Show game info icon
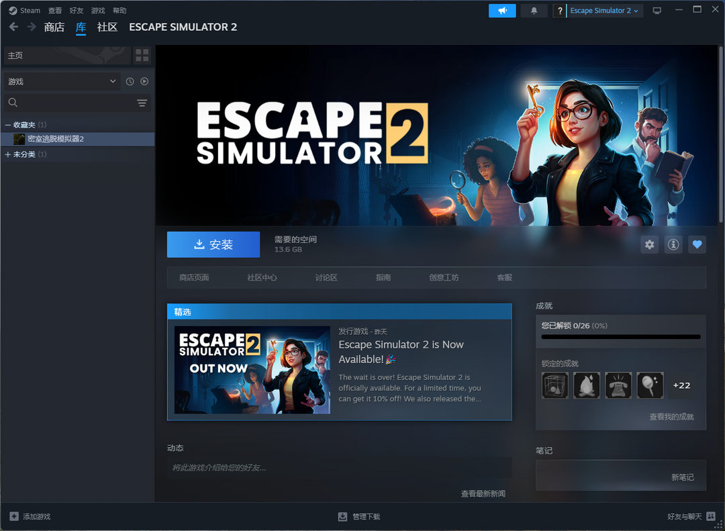The image size is (725, 531). pyautogui.click(x=673, y=244)
